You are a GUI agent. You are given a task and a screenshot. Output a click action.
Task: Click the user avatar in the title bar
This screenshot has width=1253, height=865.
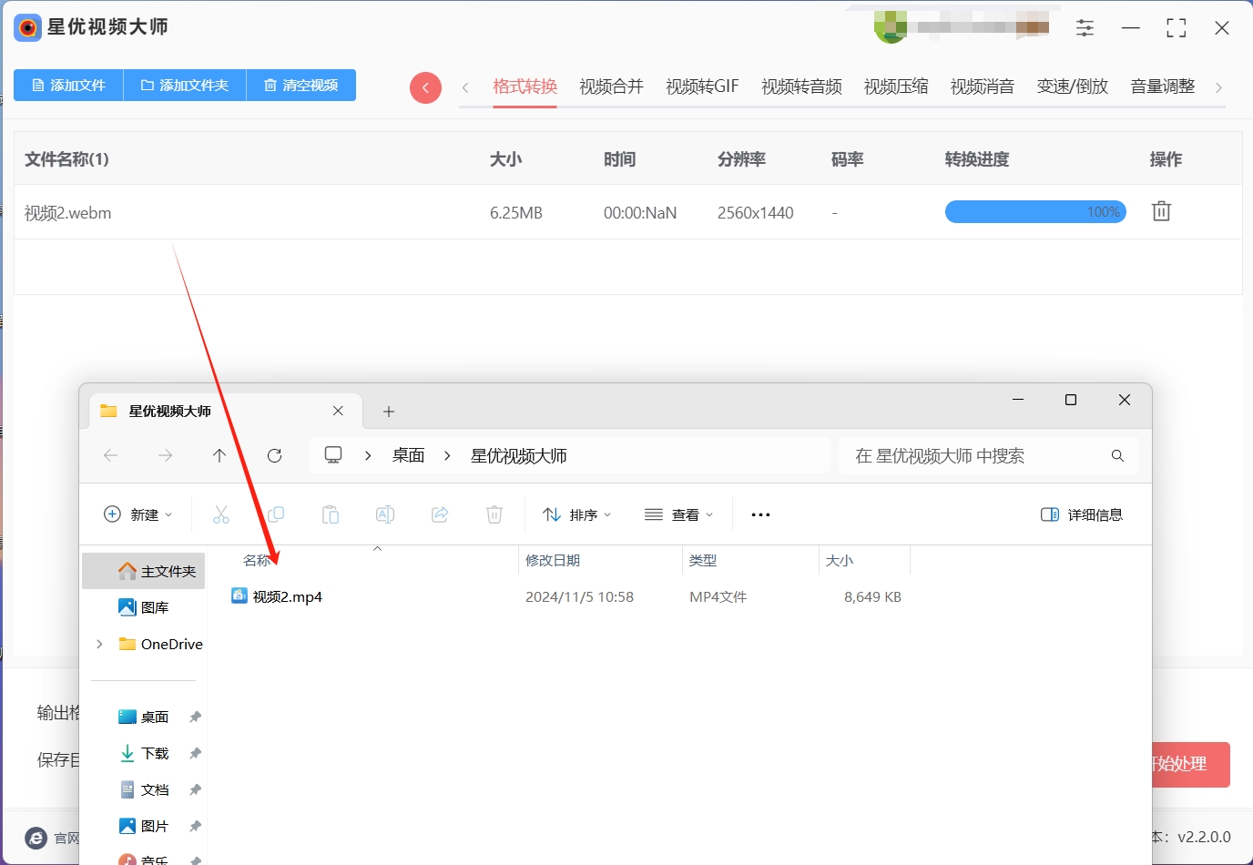(x=891, y=26)
